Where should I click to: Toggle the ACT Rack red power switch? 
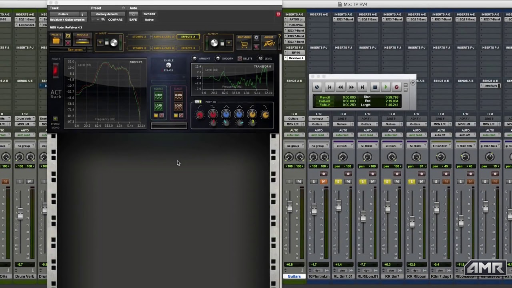(x=56, y=70)
